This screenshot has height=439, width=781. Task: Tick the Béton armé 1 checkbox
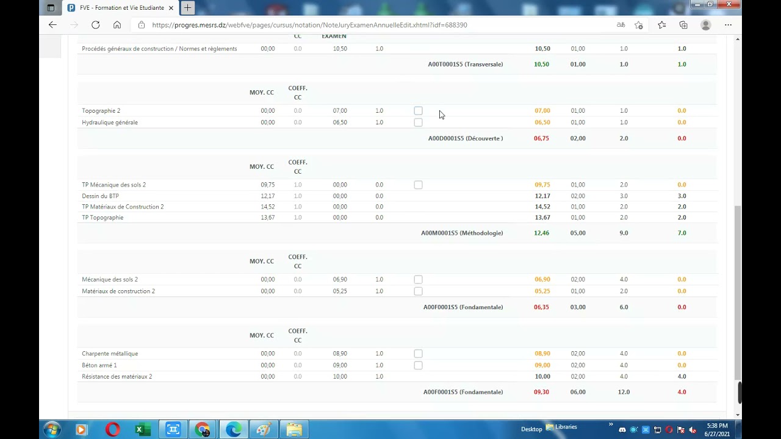click(x=418, y=365)
